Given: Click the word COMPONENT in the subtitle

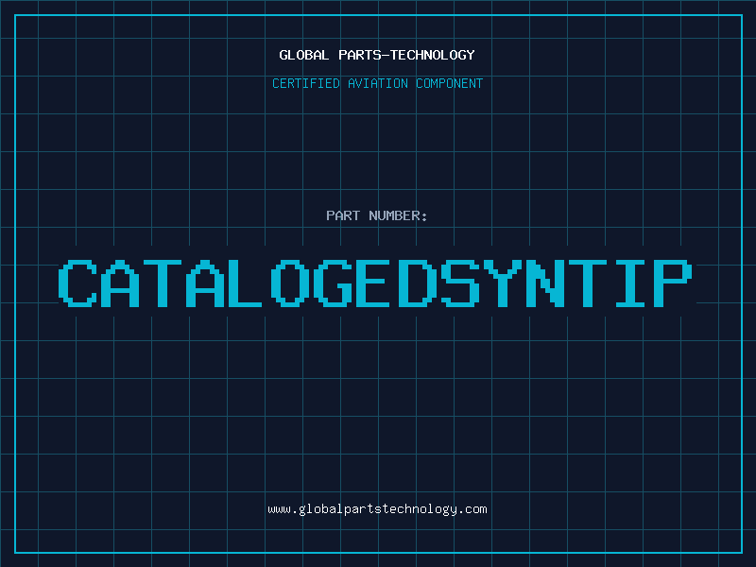Looking at the screenshot, I should pyautogui.click(x=449, y=84).
